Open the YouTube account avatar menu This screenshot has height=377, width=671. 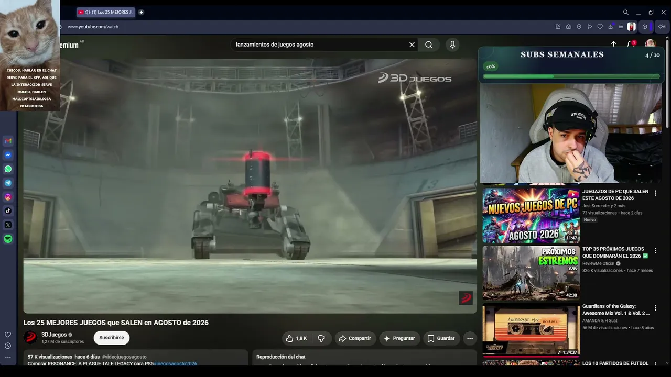point(651,44)
